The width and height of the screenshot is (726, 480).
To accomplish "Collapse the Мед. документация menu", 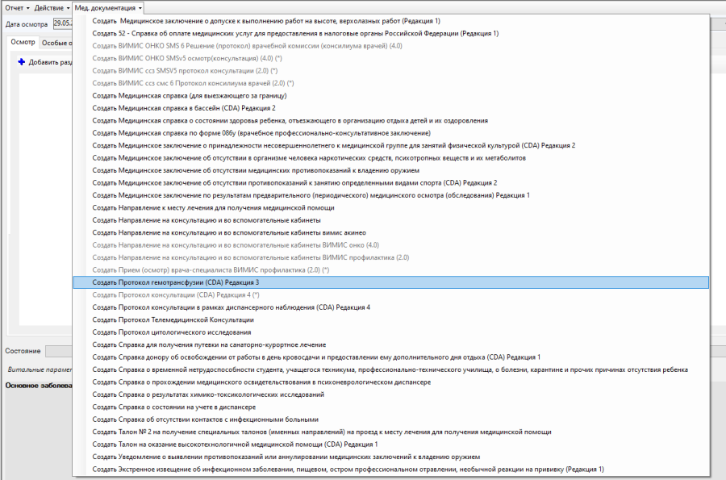I will pos(108,8).
